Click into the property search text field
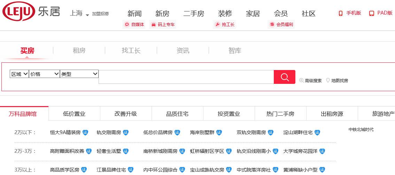Image resolution: width=395 pixels, height=175 pixels. [x=186, y=77]
